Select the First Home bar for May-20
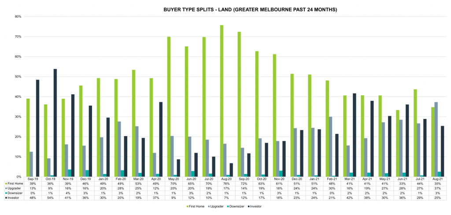451x215 pixels. tap(169, 107)
